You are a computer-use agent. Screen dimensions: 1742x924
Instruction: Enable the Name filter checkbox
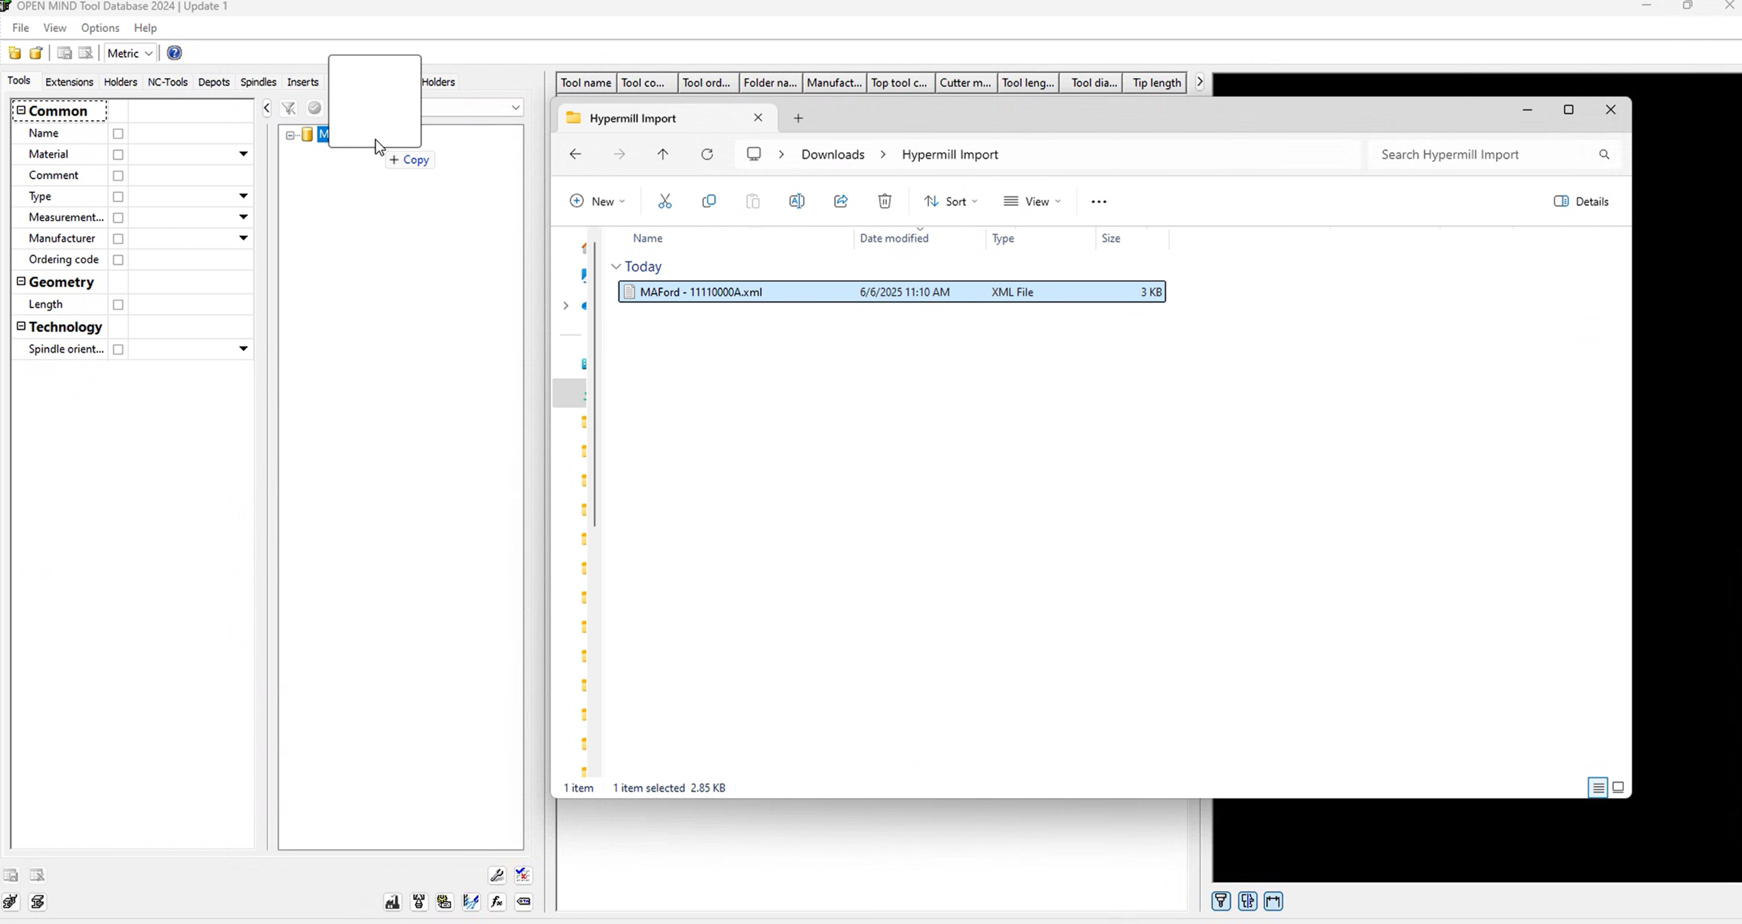tap(118, 134)
